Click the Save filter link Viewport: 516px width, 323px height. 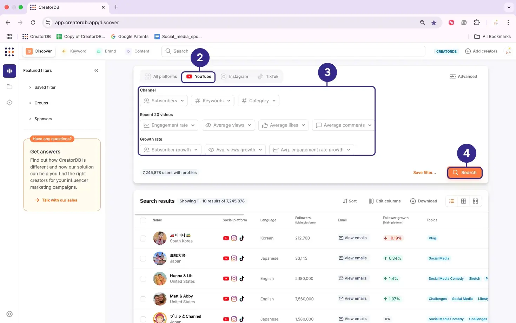[x=424, y=173]
